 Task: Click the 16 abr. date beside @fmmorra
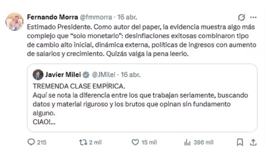127,17
